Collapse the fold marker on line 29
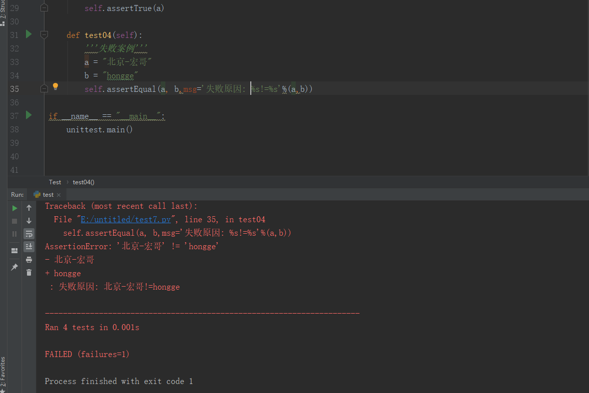 point(44,8)
